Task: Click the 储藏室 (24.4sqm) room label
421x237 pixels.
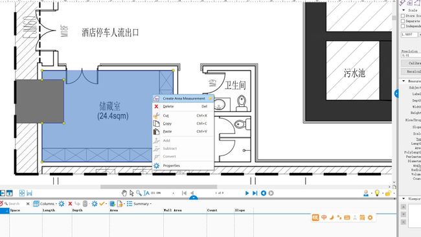Action: click(x=113, y=110)
